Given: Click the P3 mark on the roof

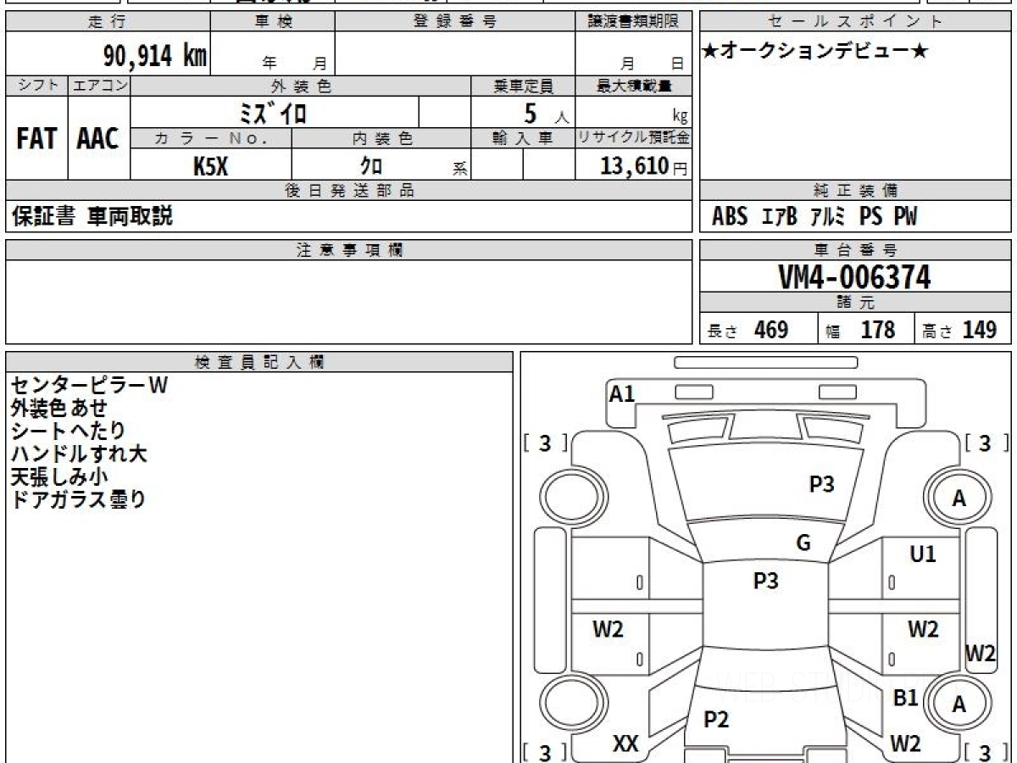Looking at the screenshot, I should [766, 581].
